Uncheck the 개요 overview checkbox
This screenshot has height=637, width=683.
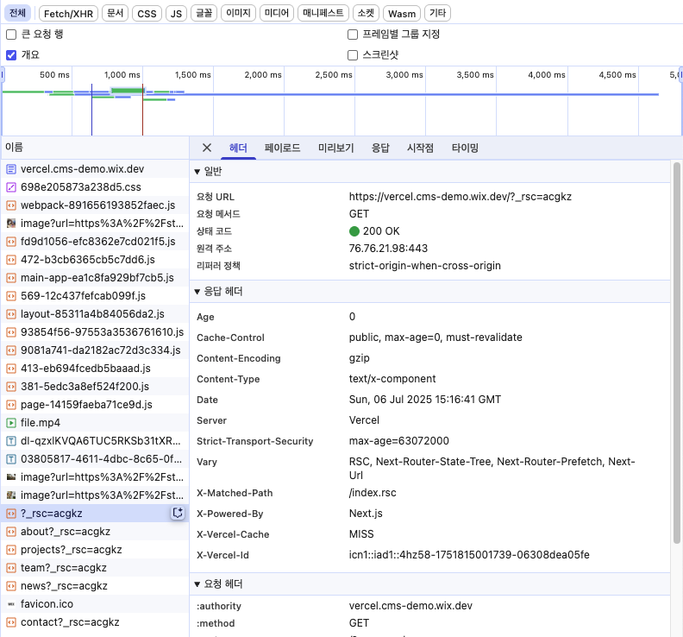pos(11,54)
